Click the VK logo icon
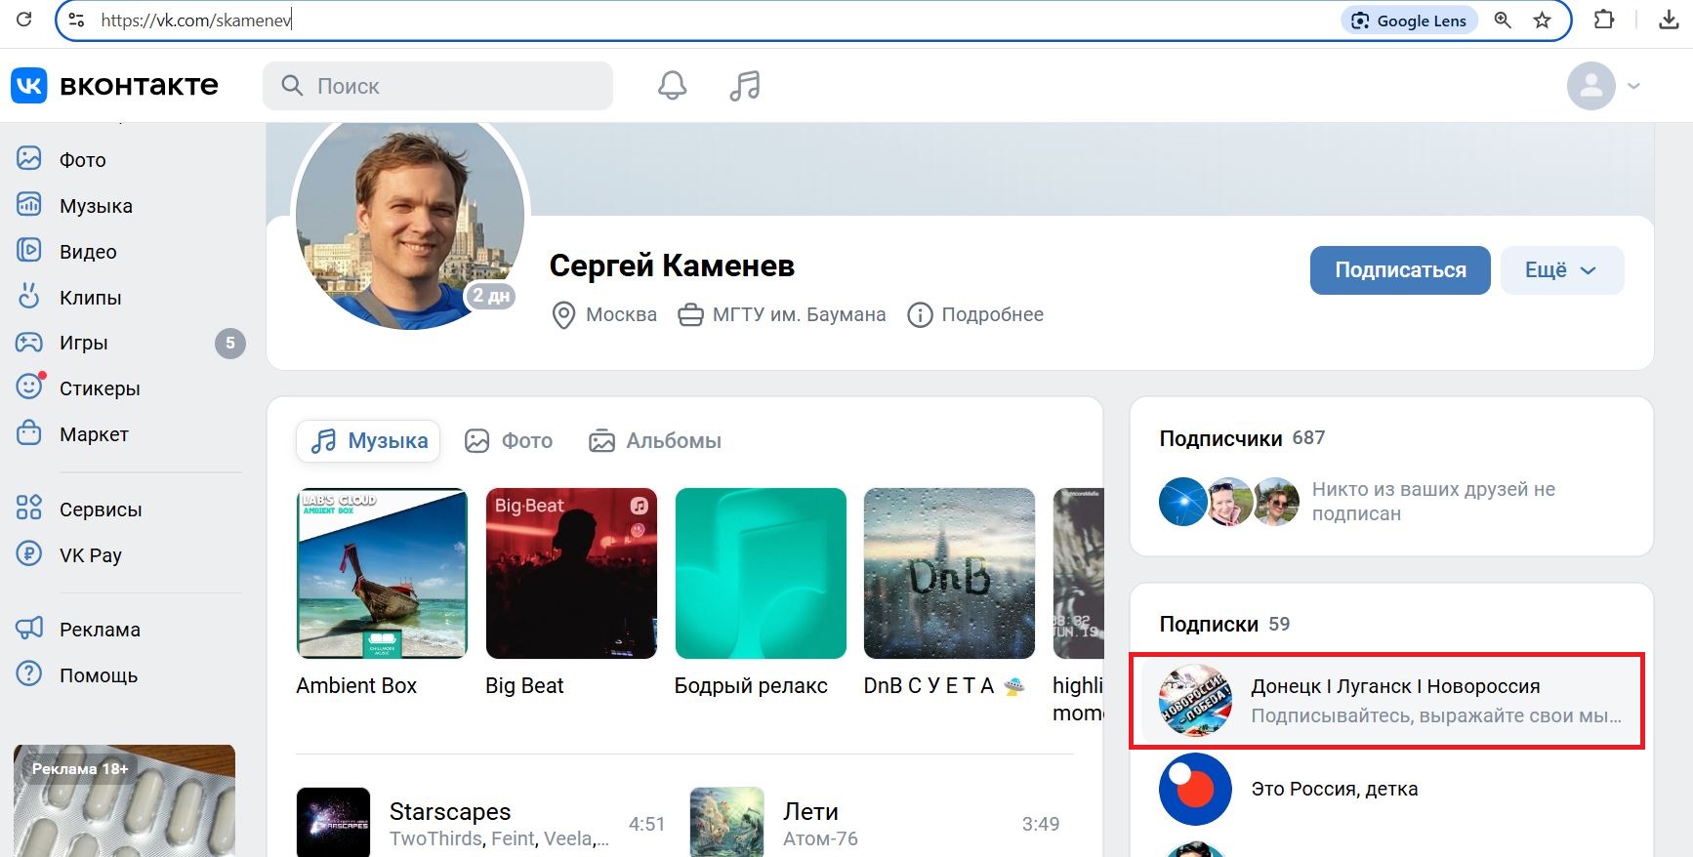The image size is (1693, 857). coord(29,86)
